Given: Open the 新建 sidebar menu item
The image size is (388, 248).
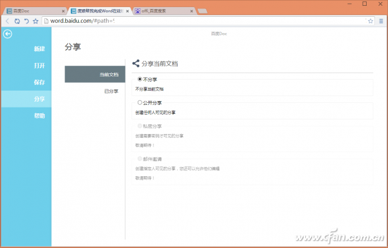Looking at the screenshot, I should 27,49.
